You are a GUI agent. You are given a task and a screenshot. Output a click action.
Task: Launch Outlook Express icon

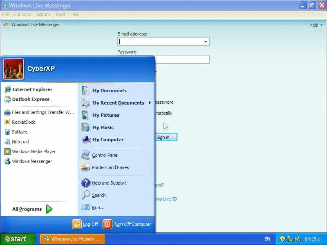[x=7, y=99]
